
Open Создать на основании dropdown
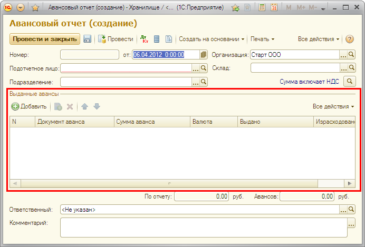click(x=212, y=39)
